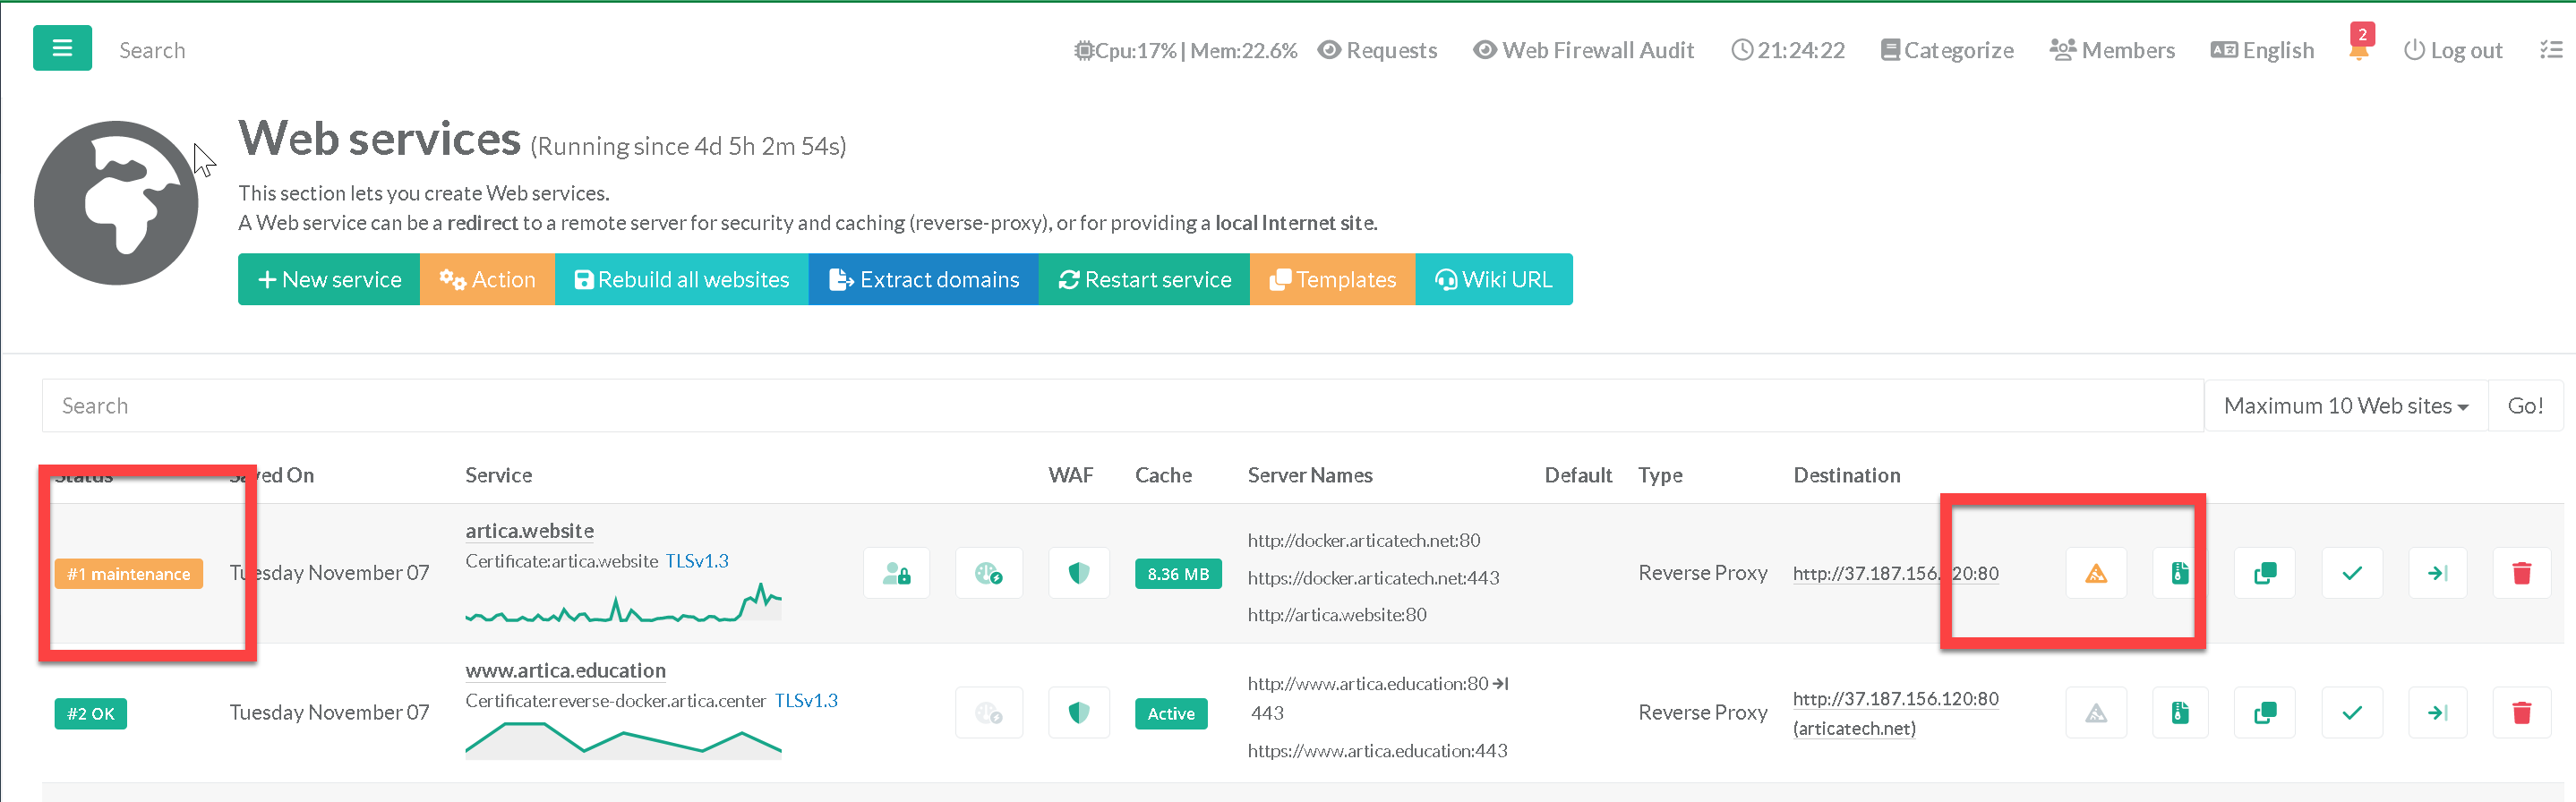Toggle the #1 maintenance status badge
Image resolution: width=2576 pixels, height=802 pixels.
coord(129,574)
